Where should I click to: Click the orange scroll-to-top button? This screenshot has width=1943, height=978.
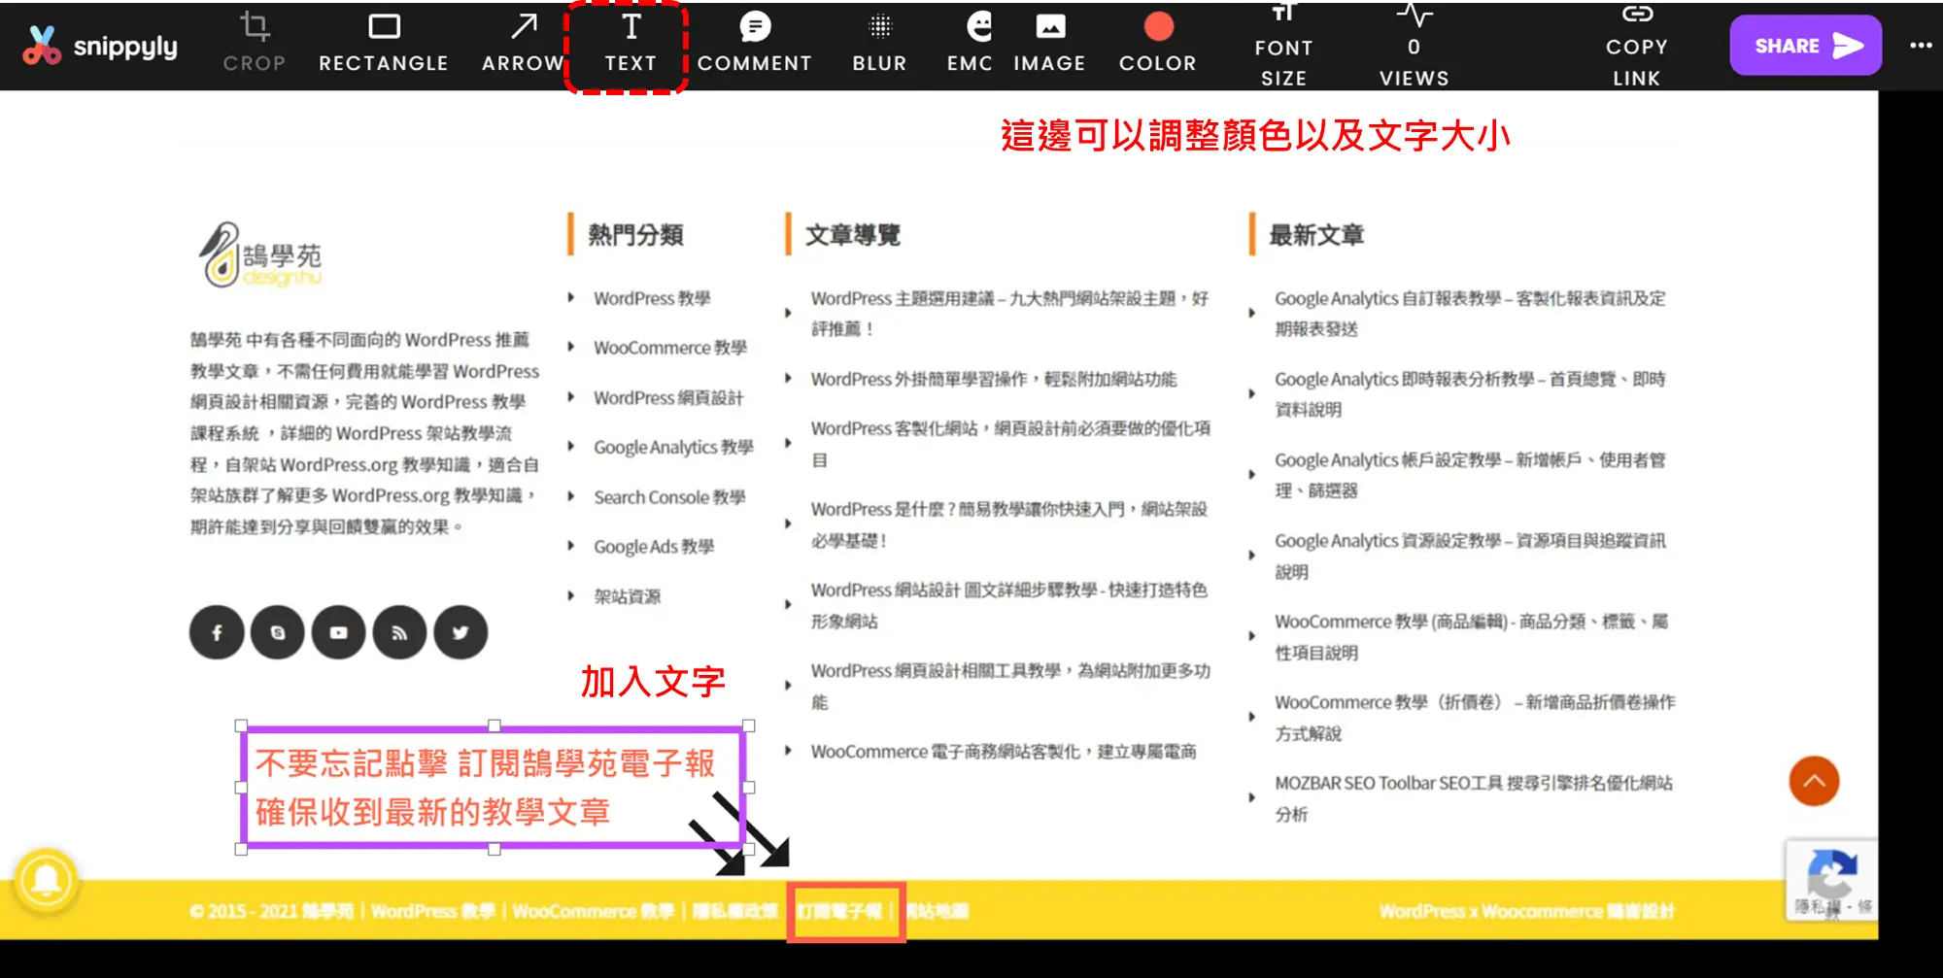1814,781
